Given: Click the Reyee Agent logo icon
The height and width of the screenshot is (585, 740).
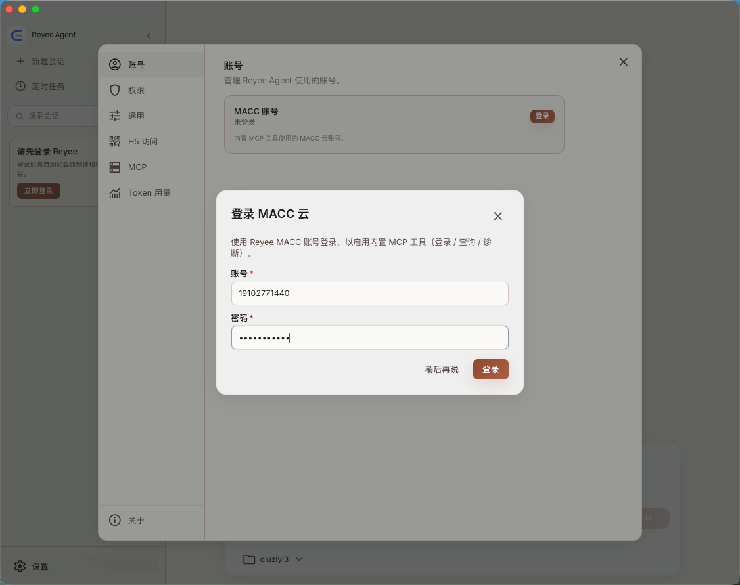Looking at the screenshot, I should click(x=17, y=35).
